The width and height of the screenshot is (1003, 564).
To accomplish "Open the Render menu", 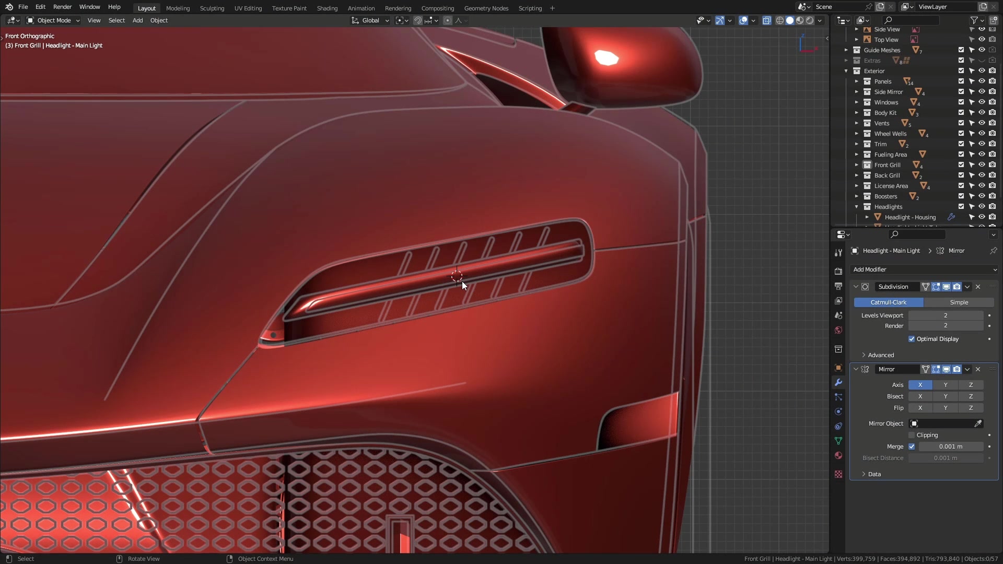I will point(62,7).
